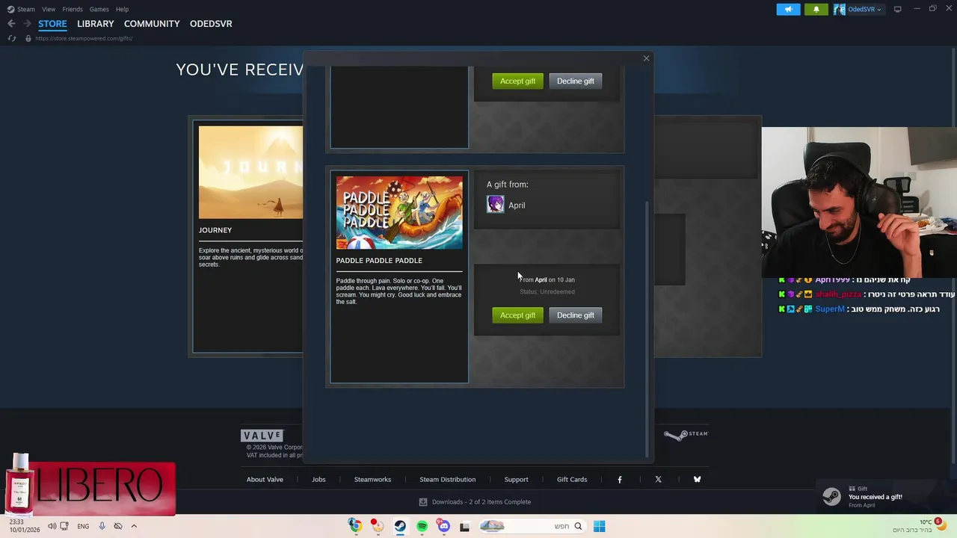
Task: Click the taskbar microphone icon
Action: click(102, 526)
